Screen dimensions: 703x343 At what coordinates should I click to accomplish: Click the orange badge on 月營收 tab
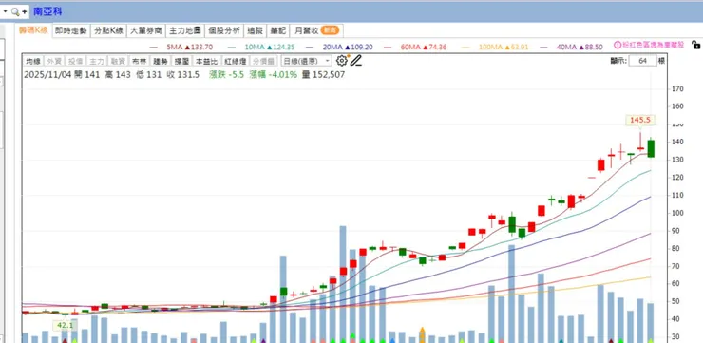point(331,30)
